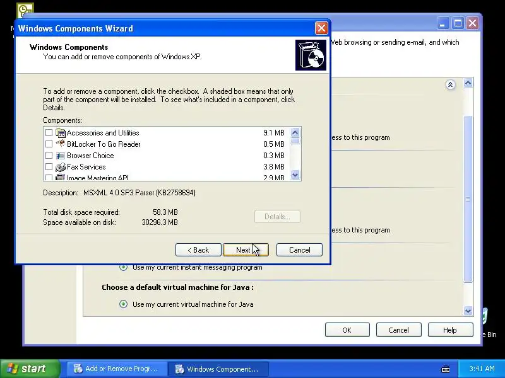This screenshot has width=505, height=378.
Task: Click the keyboard icon in system tray
Action: 446,369
